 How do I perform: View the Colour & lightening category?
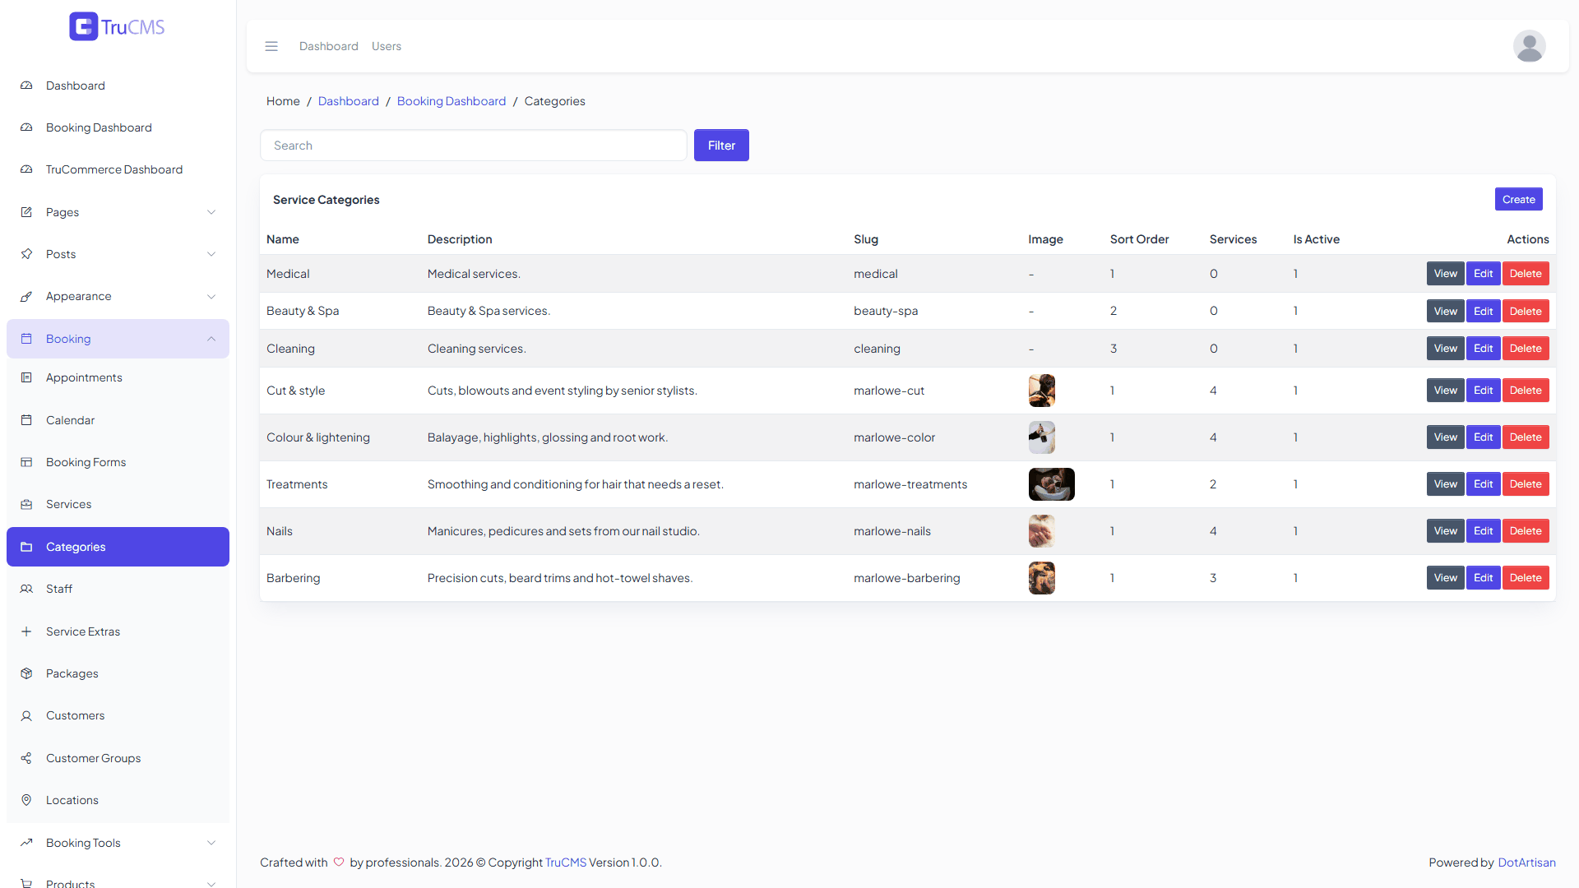click(1445, 437)
